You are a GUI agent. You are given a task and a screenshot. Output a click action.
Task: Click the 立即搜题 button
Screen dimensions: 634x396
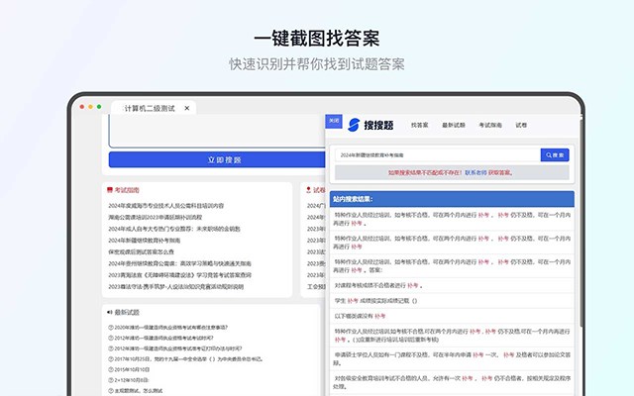point(217,160)
